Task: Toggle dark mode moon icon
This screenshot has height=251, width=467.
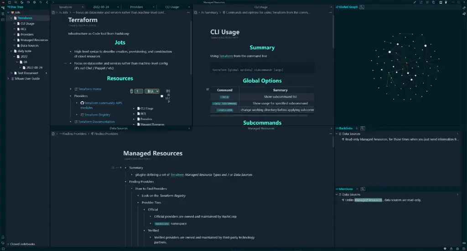Action: (x=22, y=2)
